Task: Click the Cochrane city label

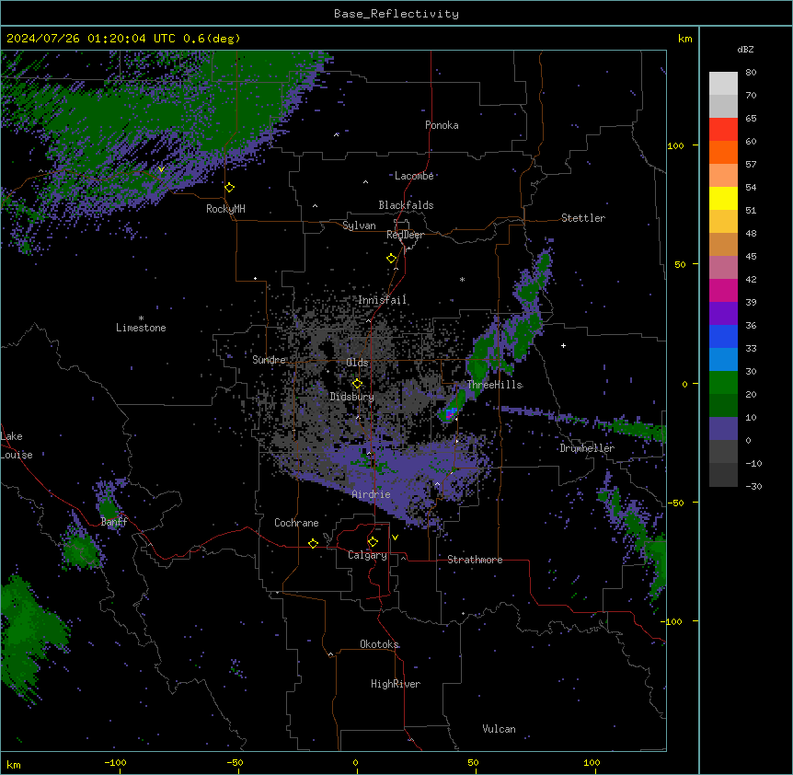Action: coord(296,523)
